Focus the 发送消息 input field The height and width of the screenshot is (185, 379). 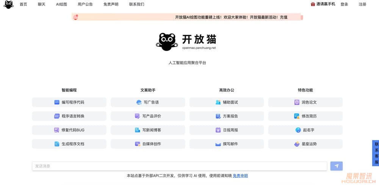[x=180, y=166]
